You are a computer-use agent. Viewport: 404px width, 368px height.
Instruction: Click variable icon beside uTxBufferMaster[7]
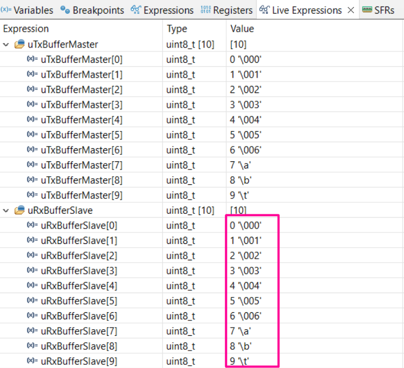(x=32, y=165)
